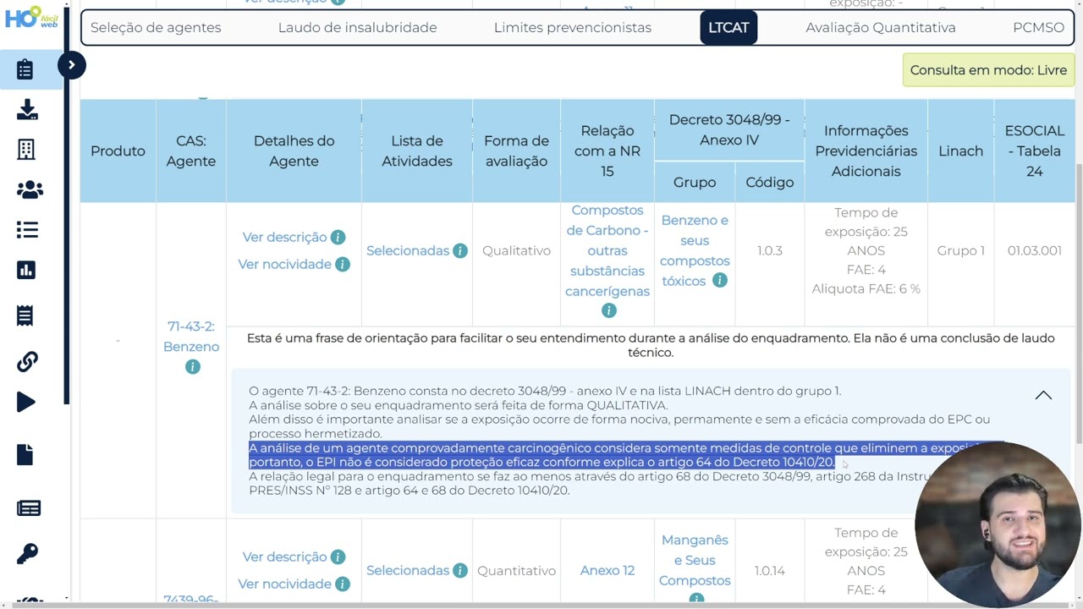Switch to Laudo de insalubridade tab

click(x=357, y=28)
